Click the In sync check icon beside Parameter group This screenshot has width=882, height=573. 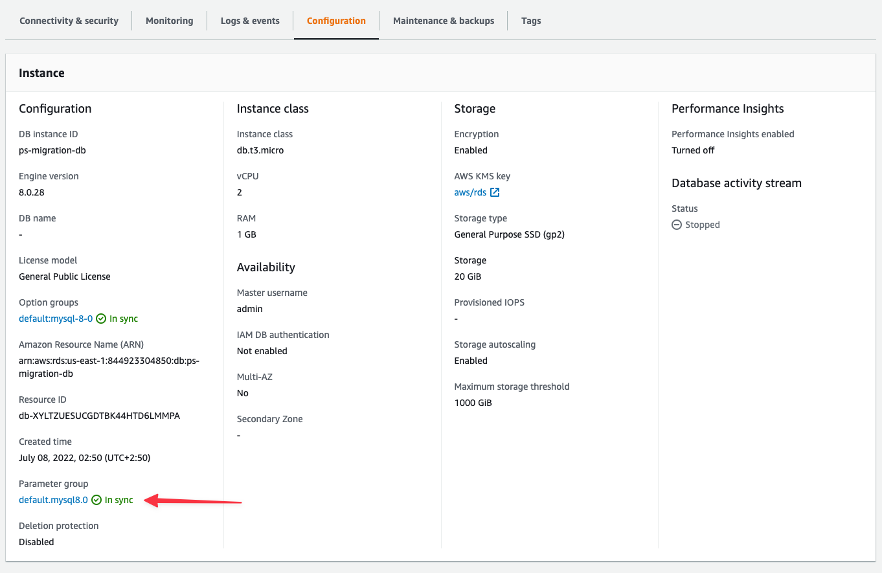point(96,499)
